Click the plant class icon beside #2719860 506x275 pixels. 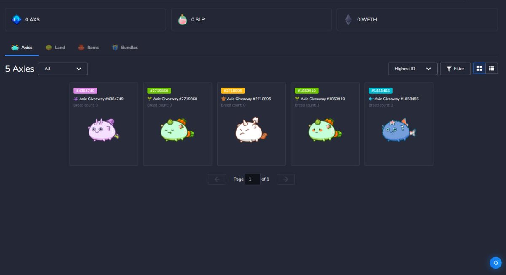click(x=149, y=99)
